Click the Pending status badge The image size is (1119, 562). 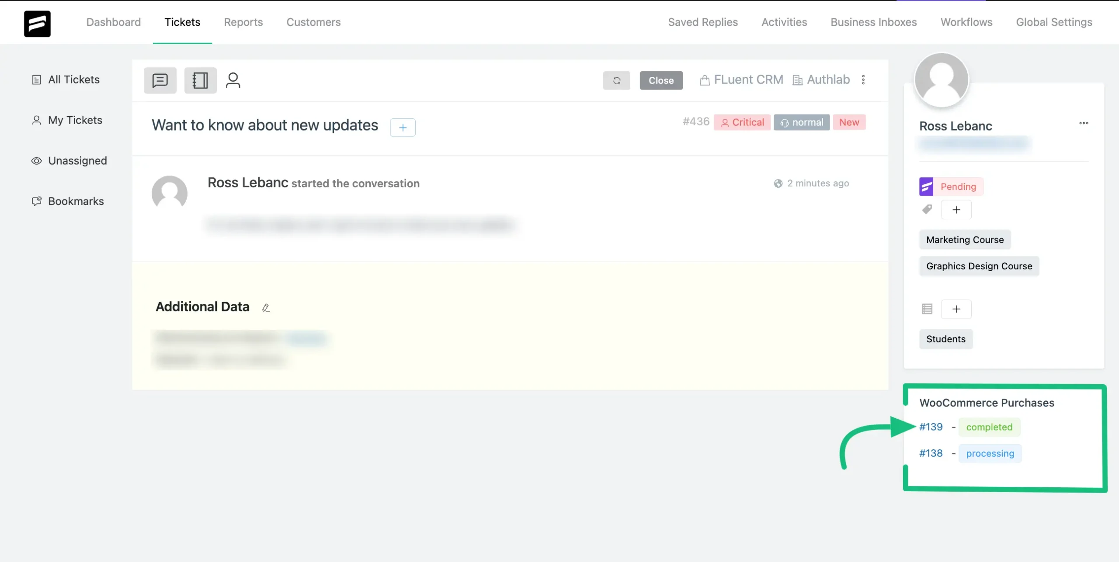[x=958, y=186]
